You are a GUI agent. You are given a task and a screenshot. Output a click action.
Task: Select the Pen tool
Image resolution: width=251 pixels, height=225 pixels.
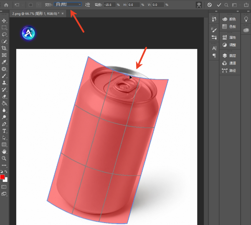pyautogui.click(x=4, y=124)
